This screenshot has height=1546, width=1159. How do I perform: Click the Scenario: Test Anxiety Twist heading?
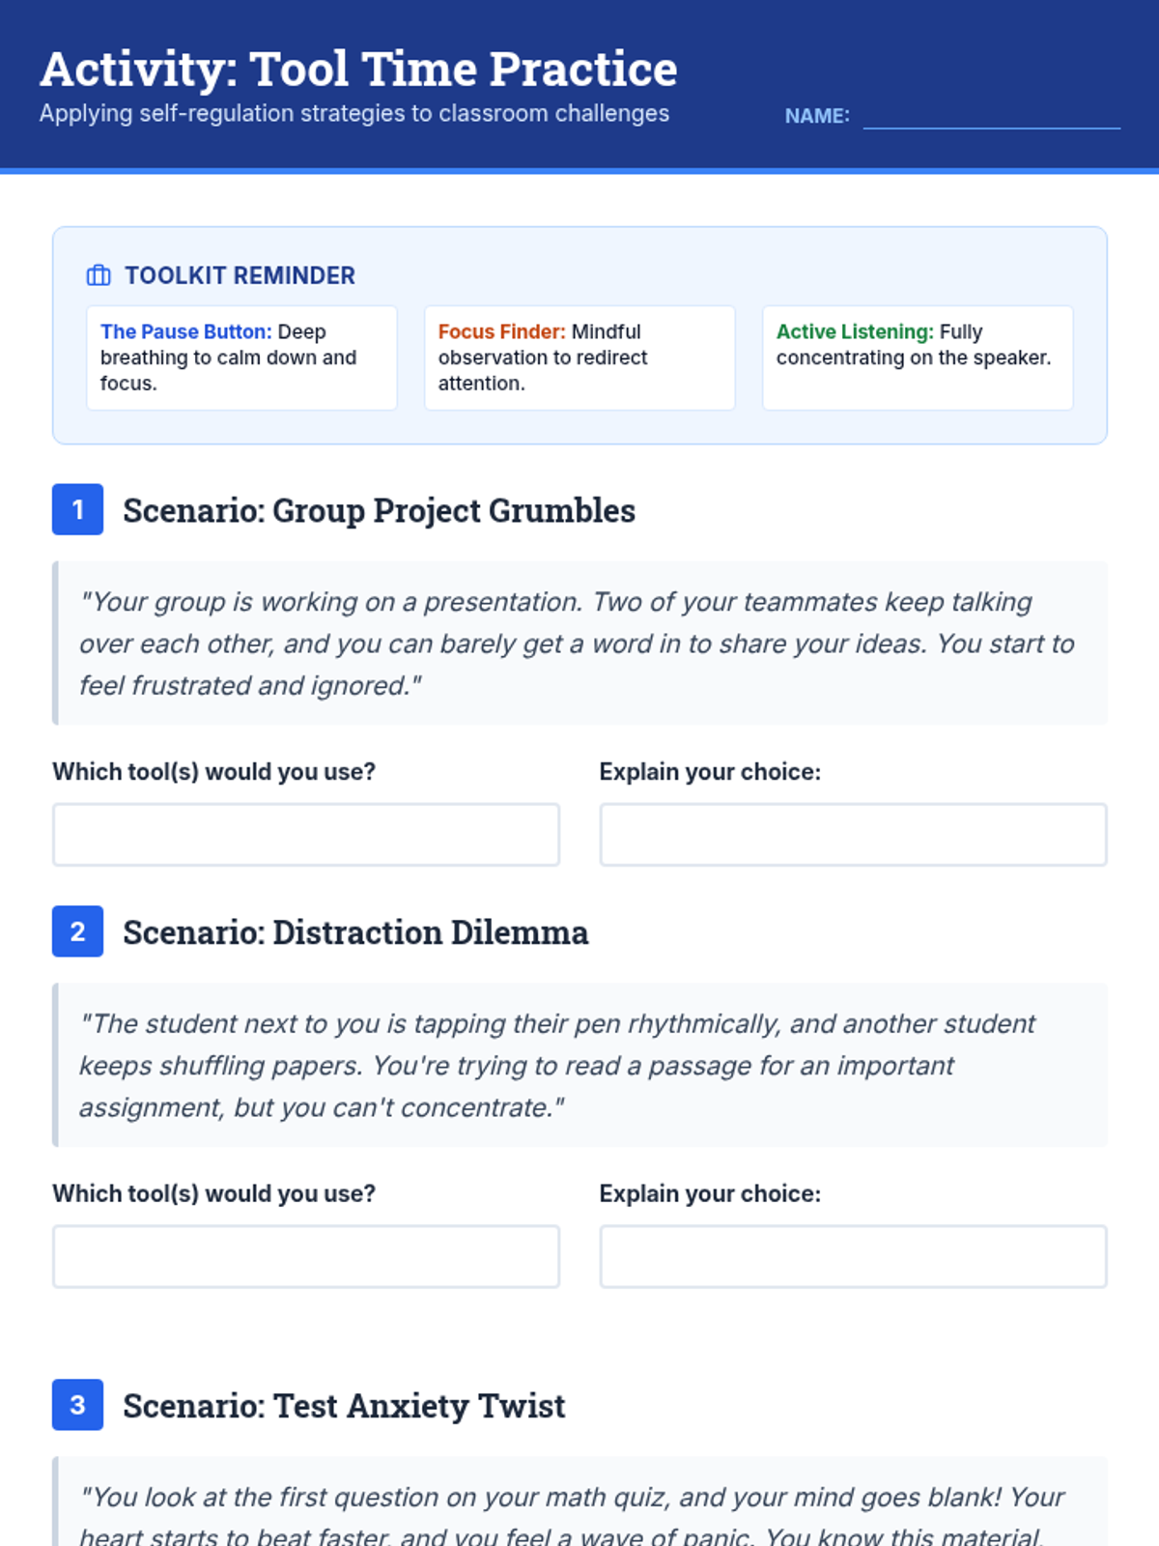344,1406
